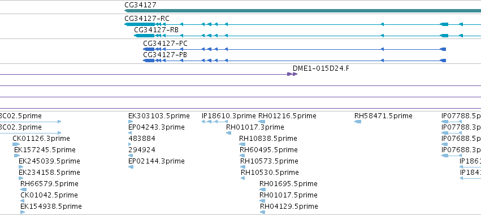Click the CG34127-RC transcript label
Image resolution: width=481 pixels, height=215 pixels.
(x=147, y=19)
